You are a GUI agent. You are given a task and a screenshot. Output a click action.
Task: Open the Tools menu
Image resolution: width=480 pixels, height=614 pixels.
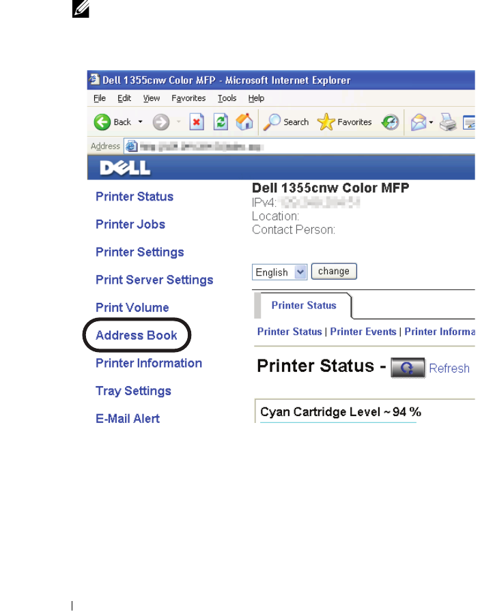(227, 98)
